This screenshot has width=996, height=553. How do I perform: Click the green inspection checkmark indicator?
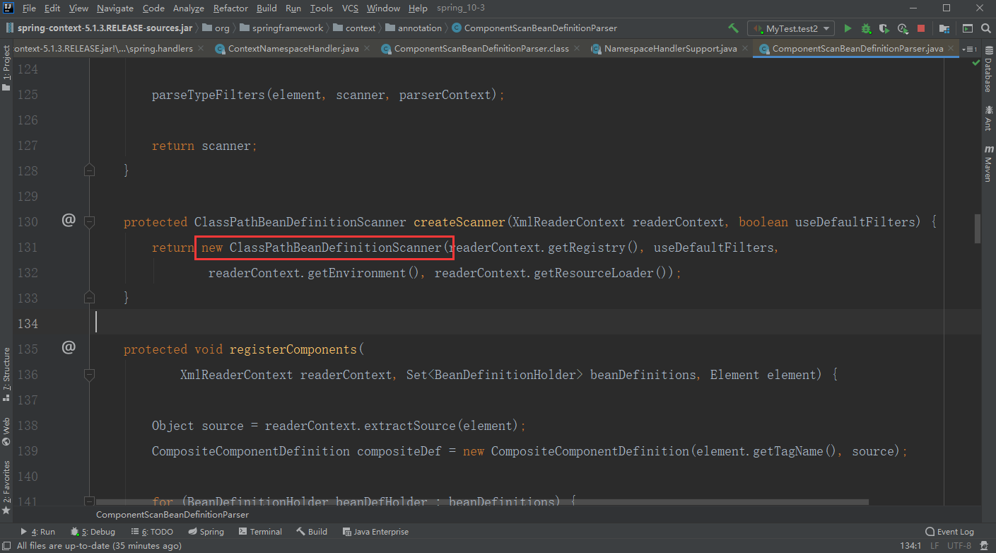pos(976,64)
